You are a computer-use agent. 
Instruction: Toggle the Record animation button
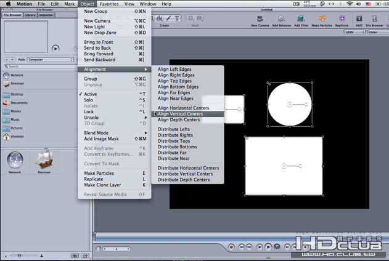(x=231, y=247)
